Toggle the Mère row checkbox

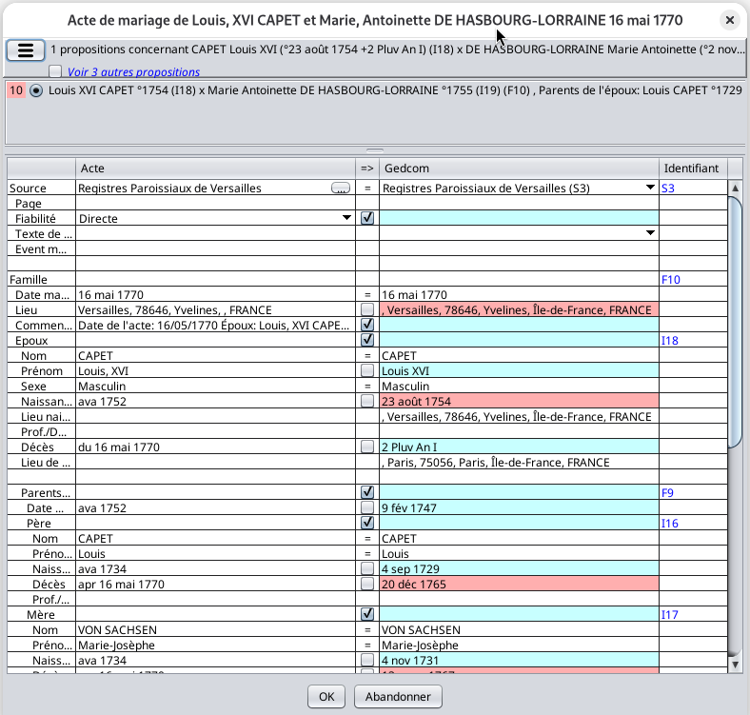point(367,614)
